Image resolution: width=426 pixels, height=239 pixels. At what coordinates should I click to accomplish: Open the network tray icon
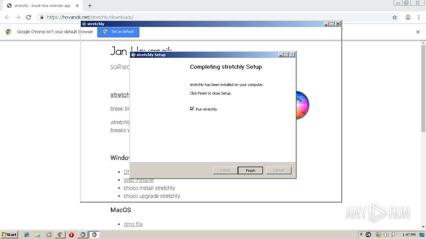[378, 235]
